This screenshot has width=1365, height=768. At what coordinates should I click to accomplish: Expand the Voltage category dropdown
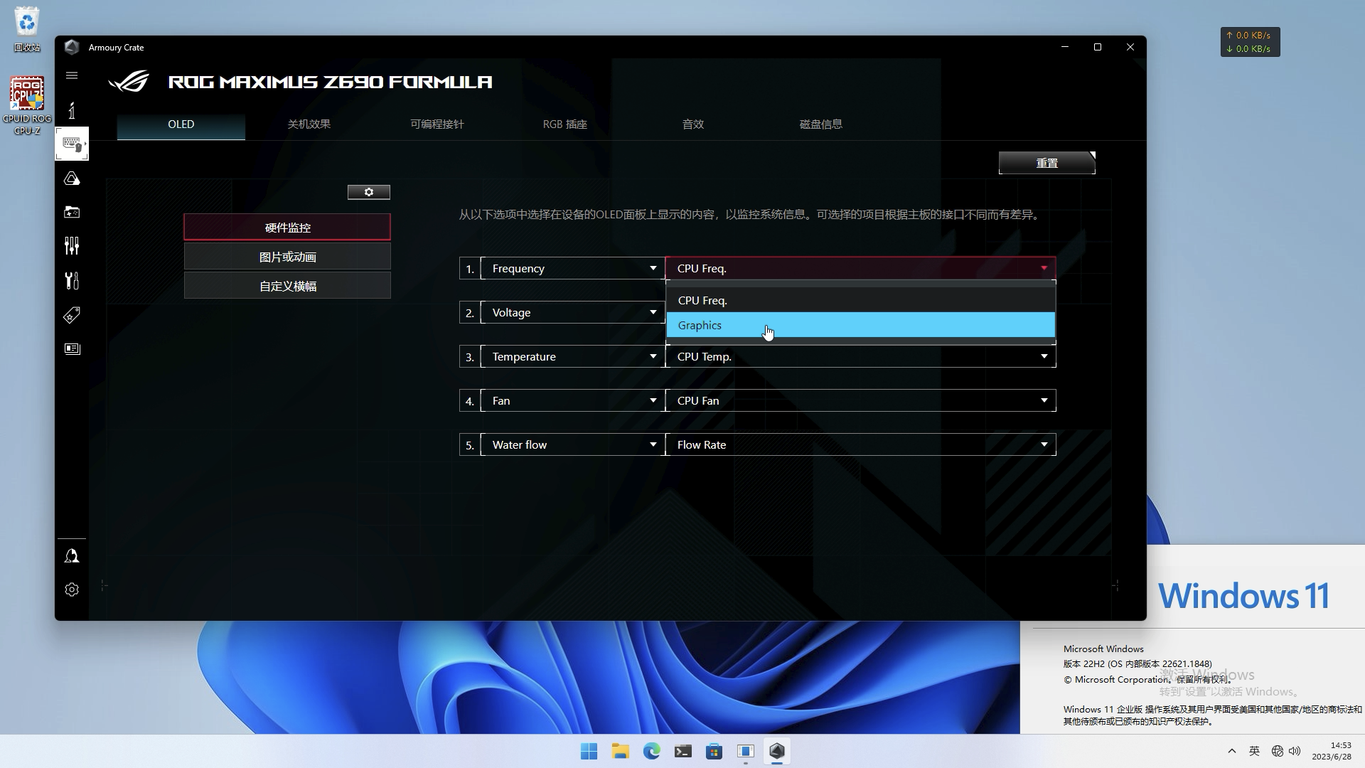point(572,312)
